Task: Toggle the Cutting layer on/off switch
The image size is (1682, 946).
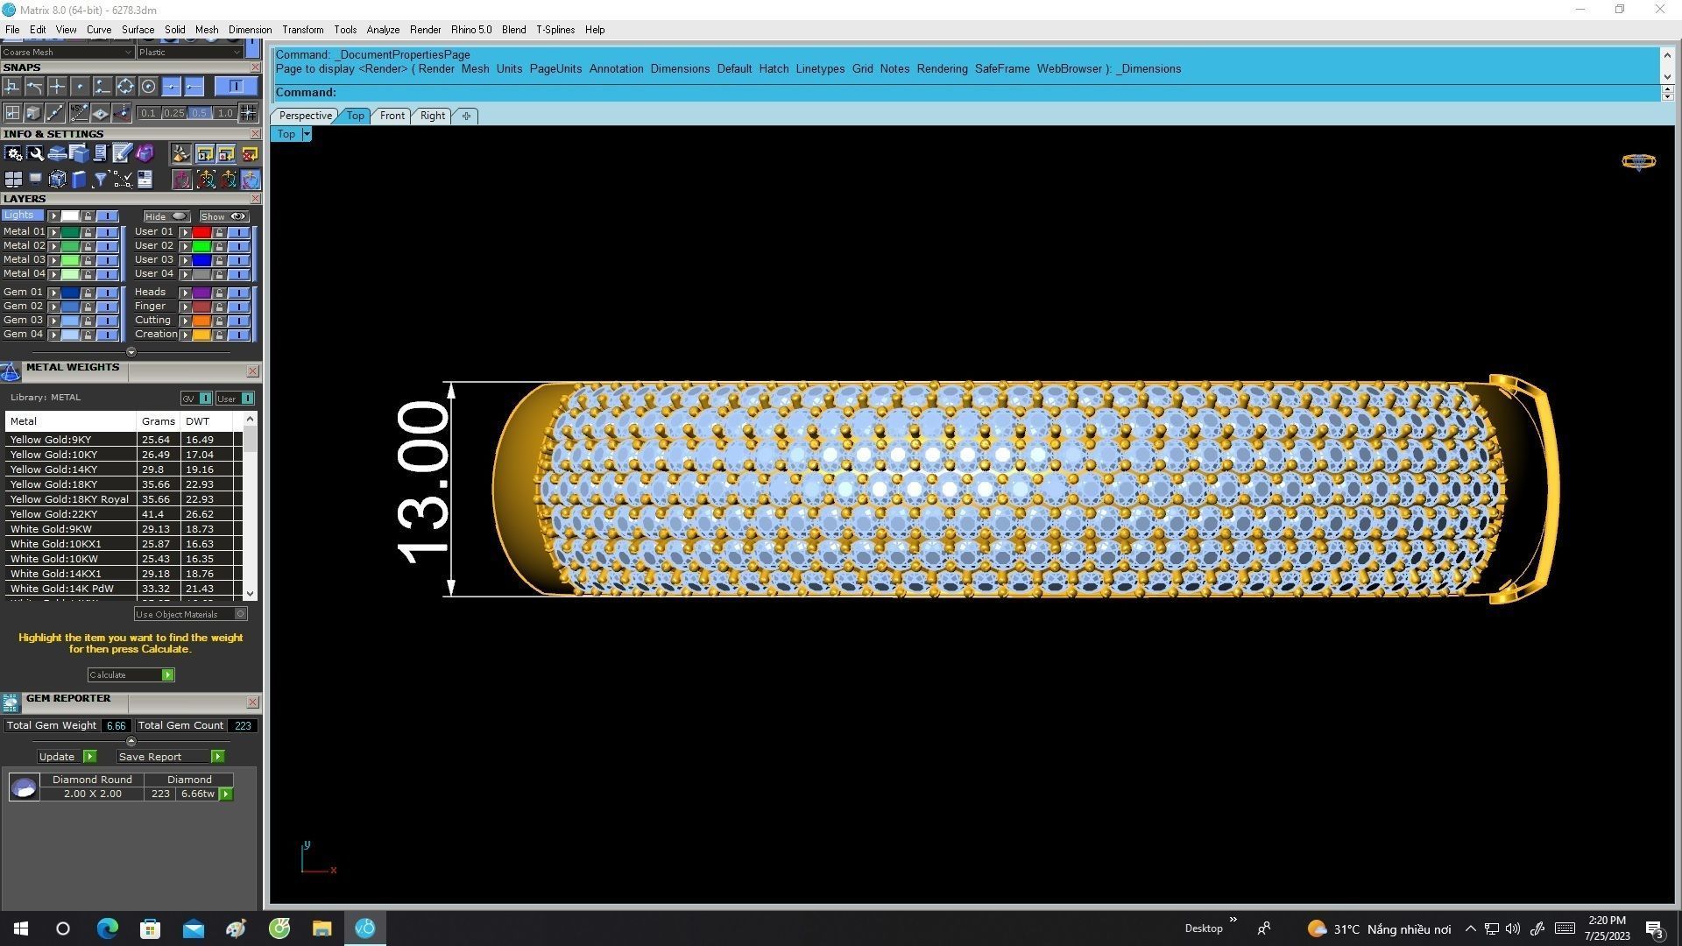Action: (238, 321)
